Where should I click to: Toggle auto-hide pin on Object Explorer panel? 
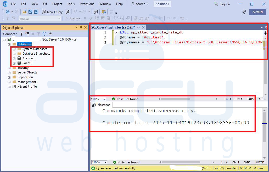coord(81,27)
